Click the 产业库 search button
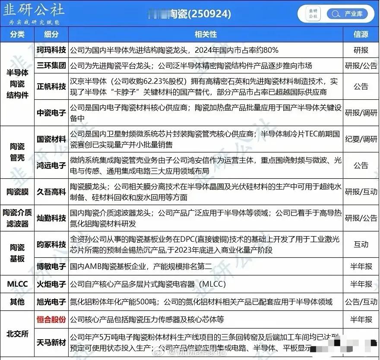This screenshot has height=360, width=380. pyautogui.click(x=347, y=14)
